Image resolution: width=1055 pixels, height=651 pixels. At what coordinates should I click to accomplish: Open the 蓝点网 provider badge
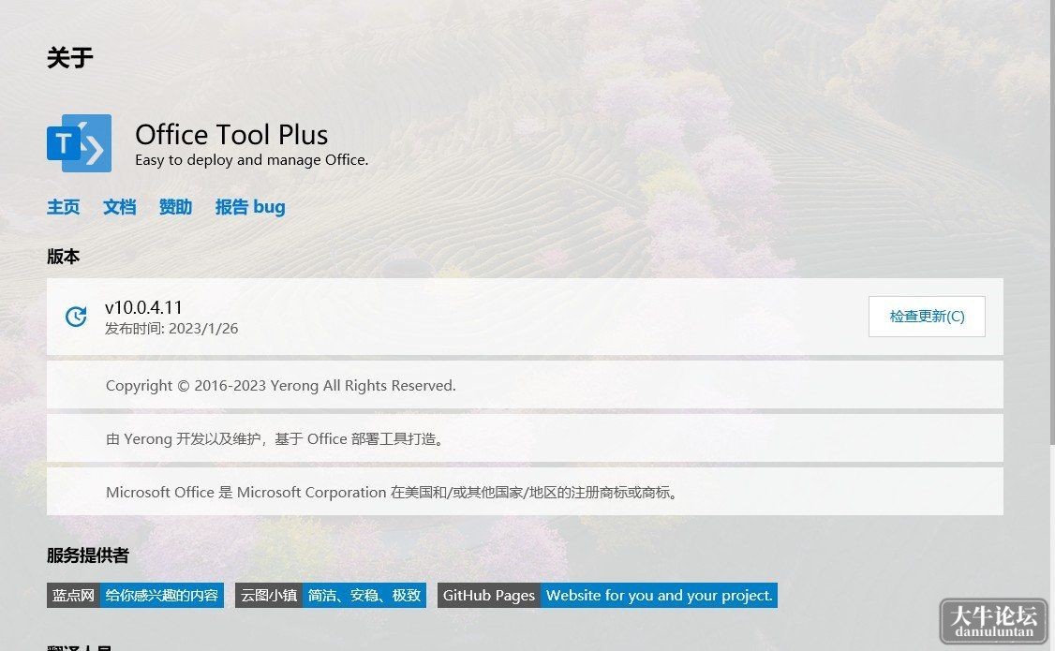tap(135, 595)
